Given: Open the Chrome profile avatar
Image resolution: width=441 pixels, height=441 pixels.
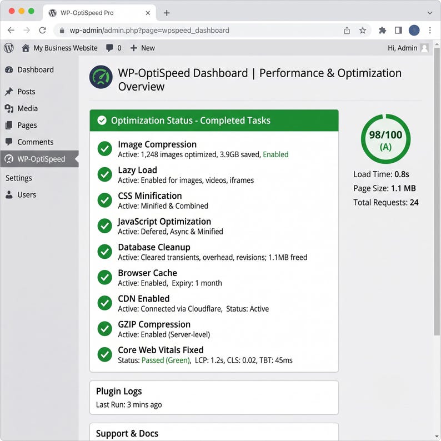Looking at the screenshot, I should pyautogui.click(x=414, y=30).
